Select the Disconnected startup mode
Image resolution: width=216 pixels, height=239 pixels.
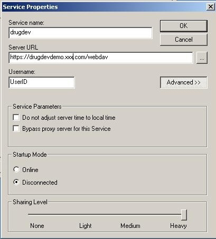click(16, 182)
